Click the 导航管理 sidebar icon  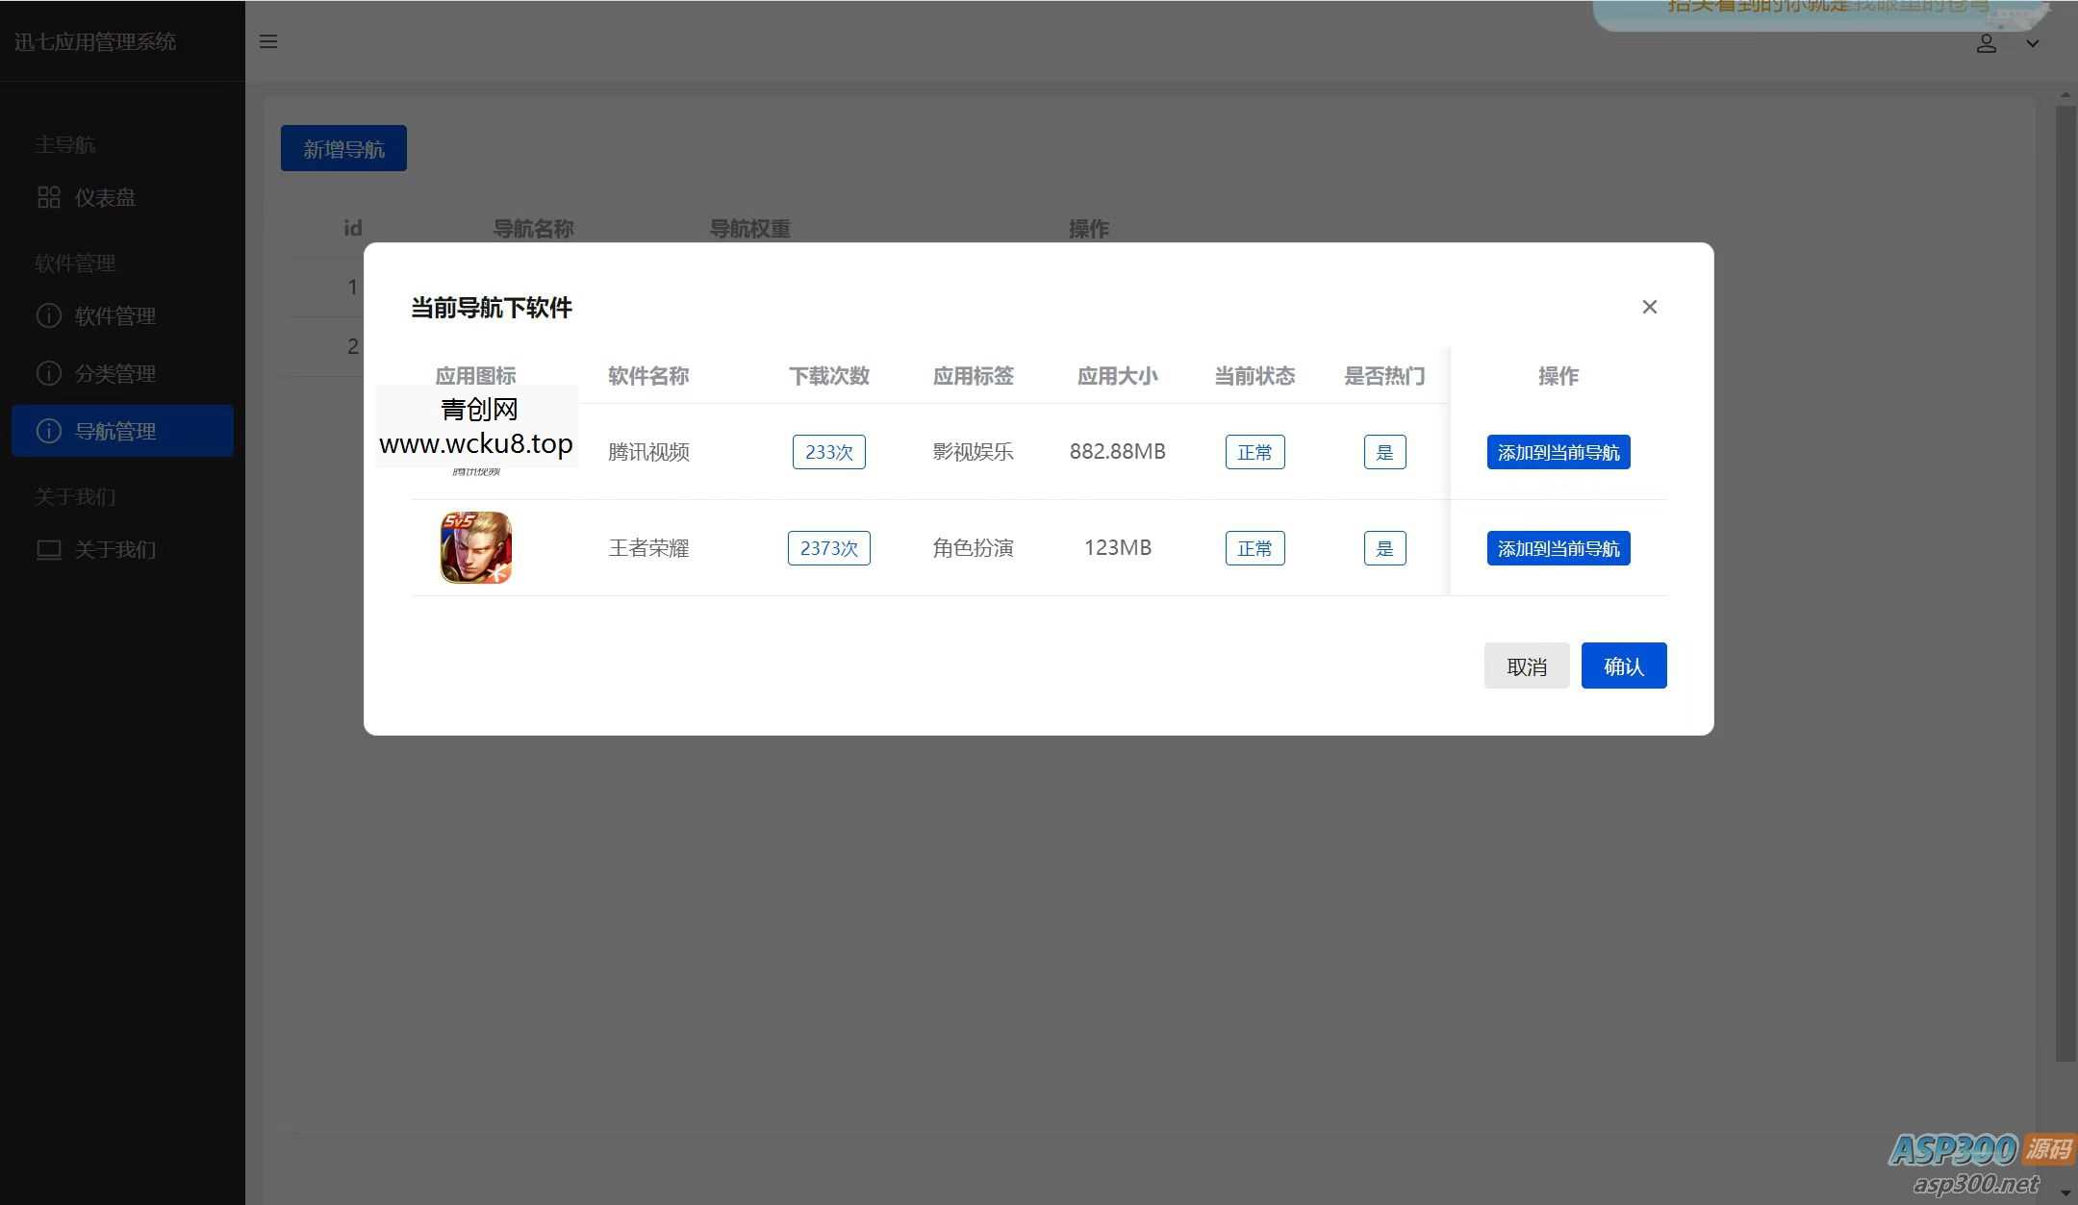(x=48, y=431)
